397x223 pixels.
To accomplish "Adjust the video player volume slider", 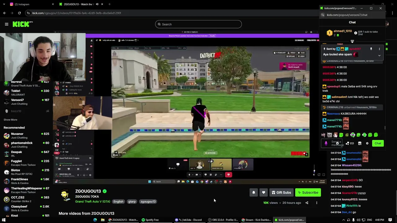I will (314, 169).
